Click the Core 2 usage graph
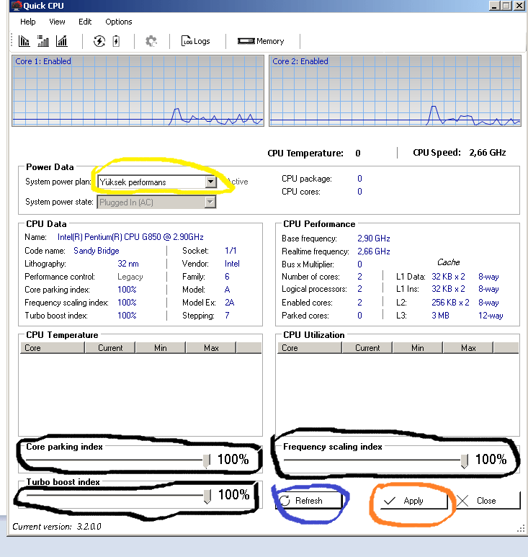The width and height of the screenshot is (528, 557). click(x=395, y=91)
